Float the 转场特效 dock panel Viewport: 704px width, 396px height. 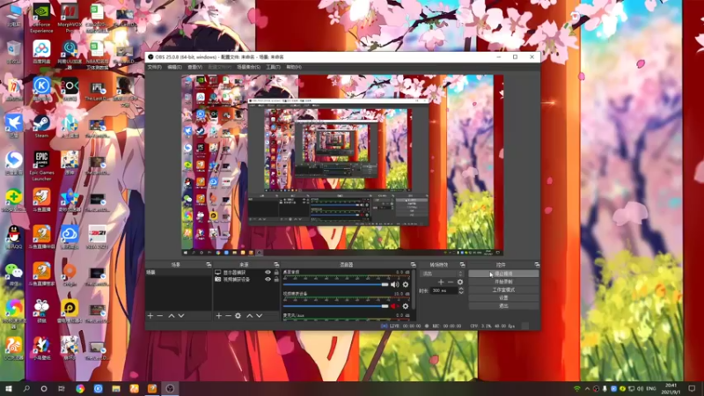(x=463, y=265)
